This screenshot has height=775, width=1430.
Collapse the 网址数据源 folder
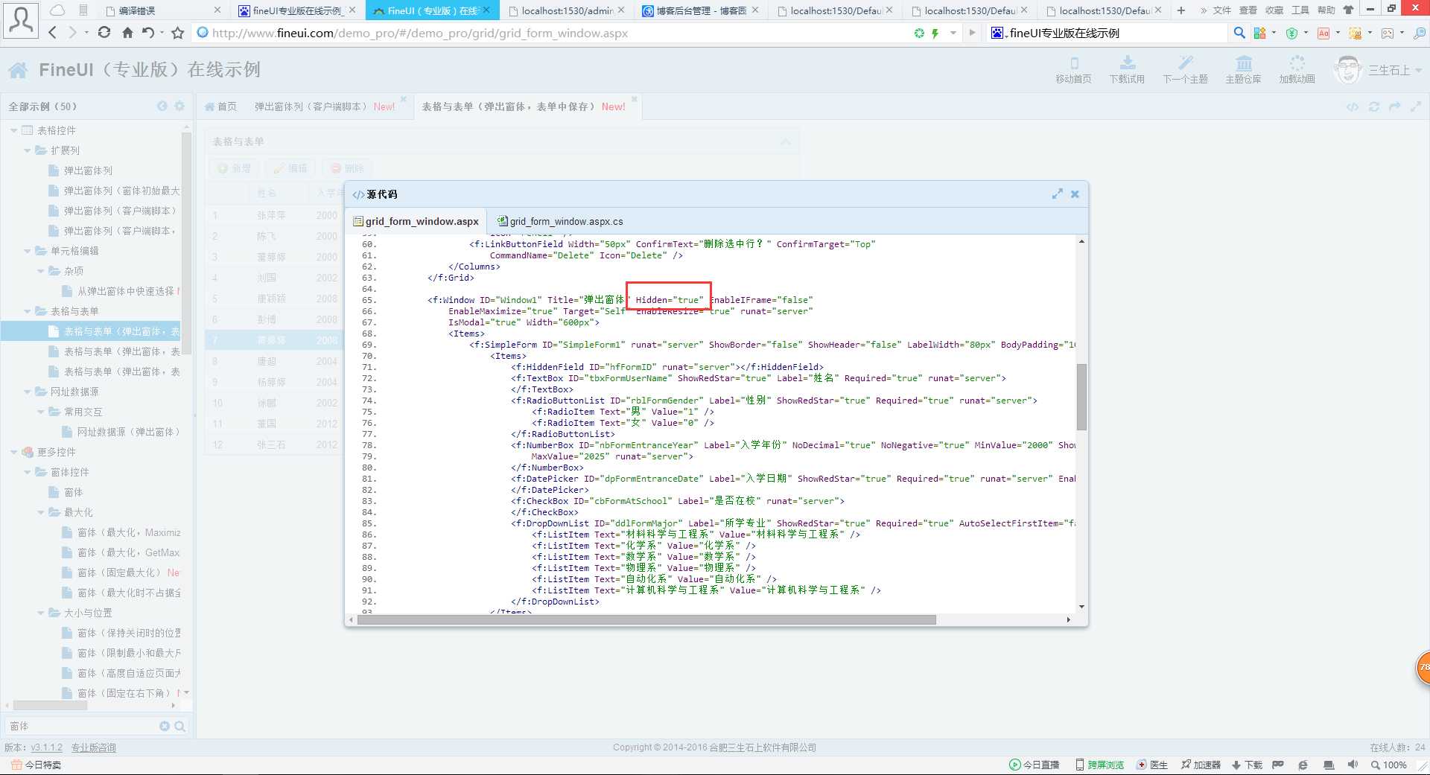tap(28, 392)
